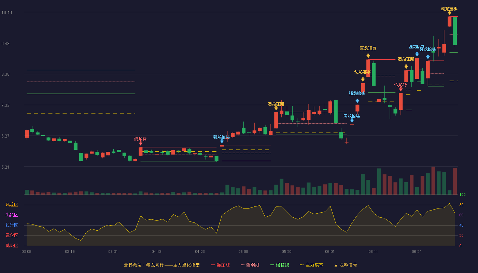Viewport: 478px width, 273px height.
Task: Toggle the 强压线 legend item
Action: 220,265
